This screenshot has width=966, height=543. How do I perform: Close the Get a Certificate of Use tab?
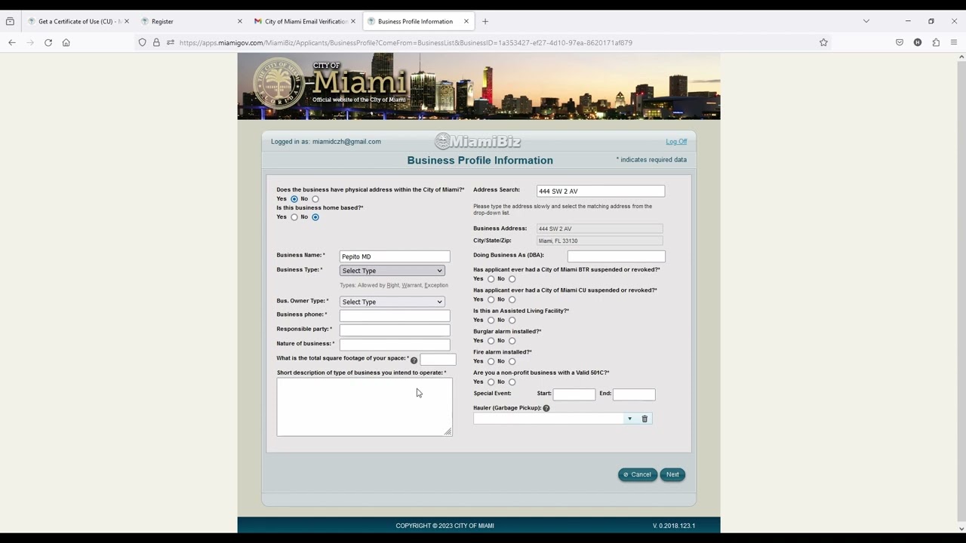coord(127,21)
